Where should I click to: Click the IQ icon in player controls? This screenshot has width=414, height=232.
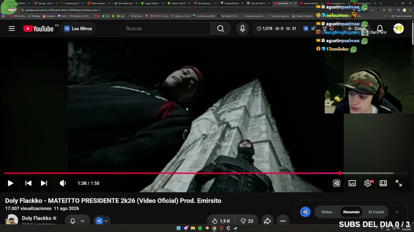click(x=337, y=183)
